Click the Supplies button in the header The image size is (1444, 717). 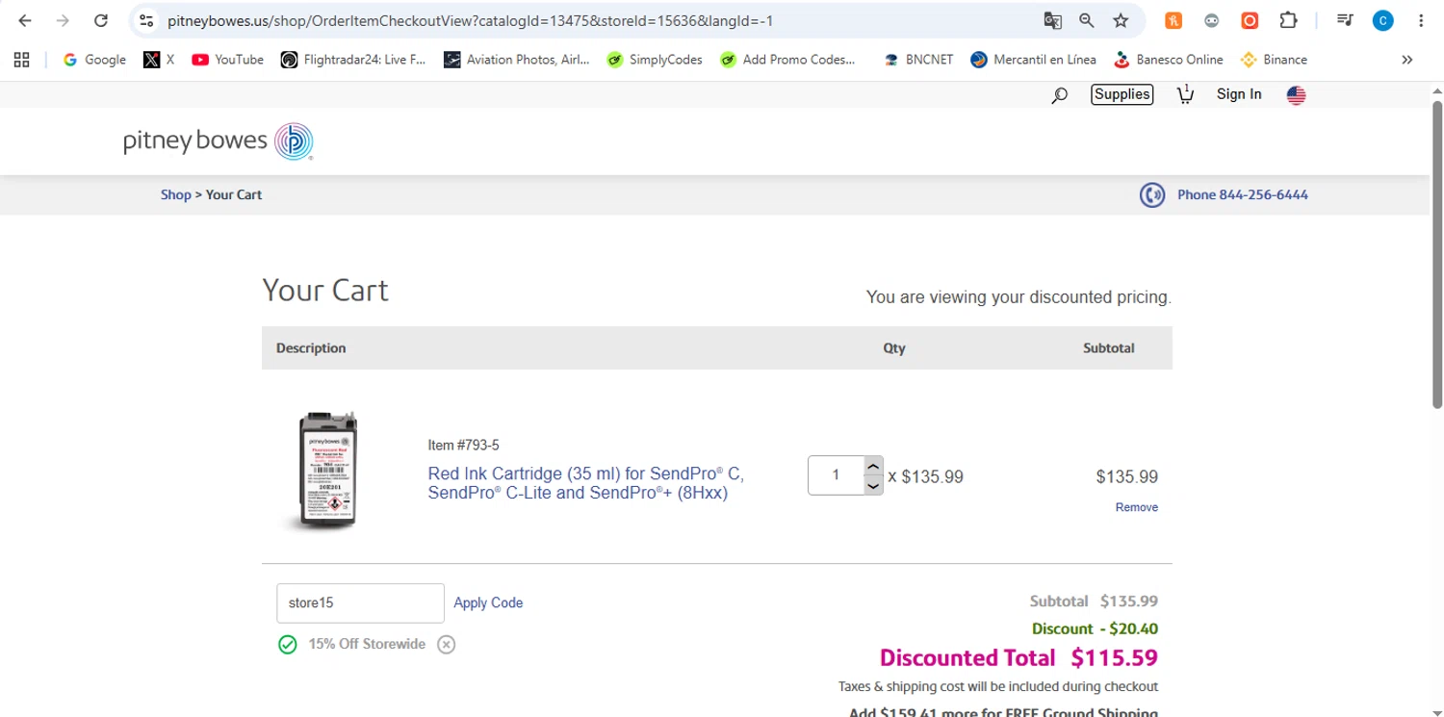1122,94
